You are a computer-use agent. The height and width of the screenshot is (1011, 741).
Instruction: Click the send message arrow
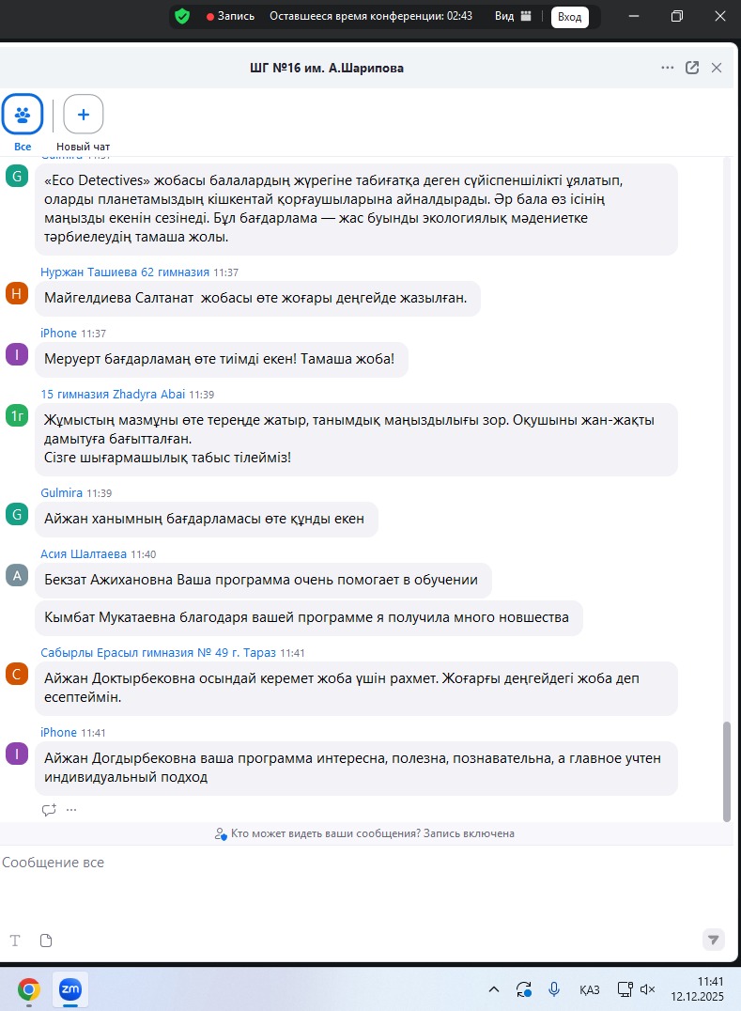[714, 939]
